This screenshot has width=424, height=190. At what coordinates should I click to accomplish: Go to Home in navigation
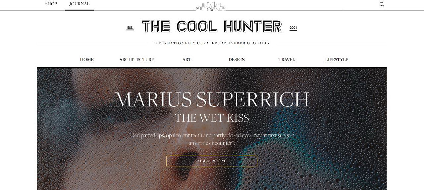click(x=87, y=59)
